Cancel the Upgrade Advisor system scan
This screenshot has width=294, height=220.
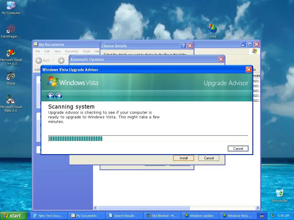coord(238,149)
